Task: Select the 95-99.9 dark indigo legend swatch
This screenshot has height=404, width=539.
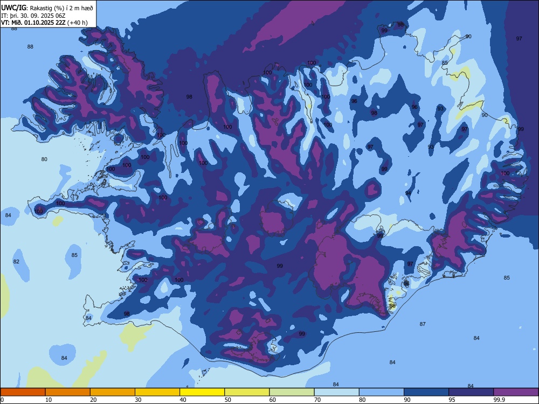Action: pos(471,392)
